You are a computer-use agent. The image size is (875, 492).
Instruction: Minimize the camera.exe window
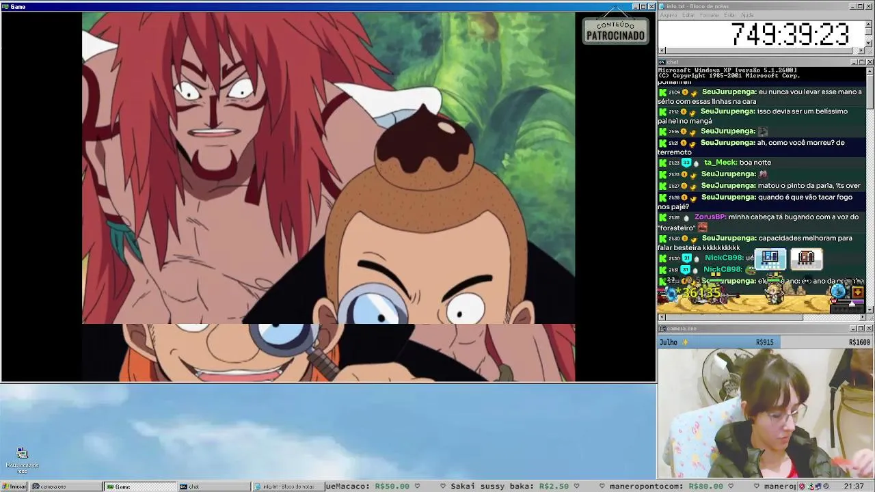point(852,329)
